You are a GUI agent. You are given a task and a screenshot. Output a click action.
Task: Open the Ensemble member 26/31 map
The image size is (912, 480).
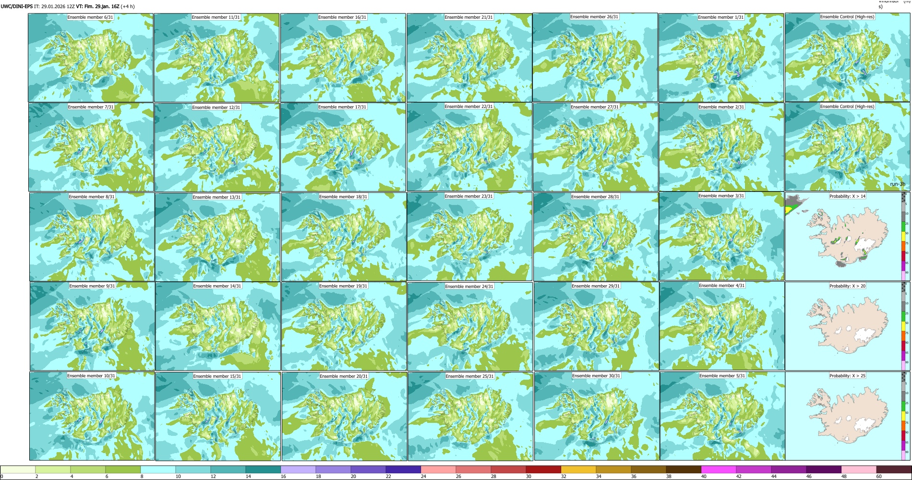(x=595, y=57)
